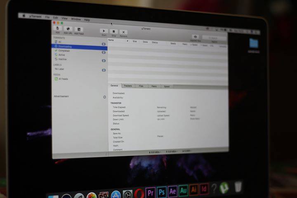Click the count badge beside All
Viewport: 297px width, 198px height.
point(104,44)
